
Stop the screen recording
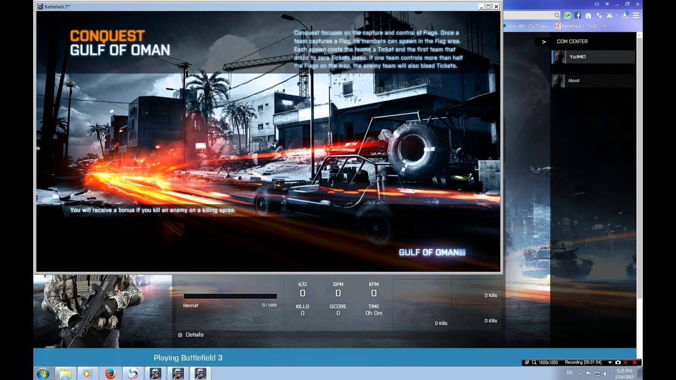[x=634, y=363]
